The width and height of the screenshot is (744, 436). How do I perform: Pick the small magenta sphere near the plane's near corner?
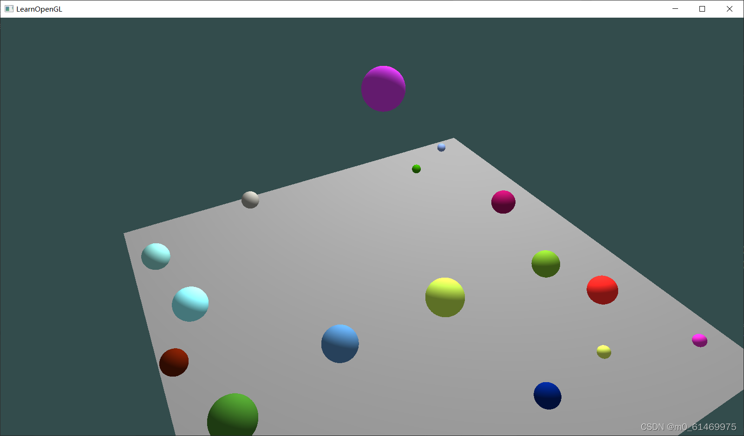pos(699,340)
